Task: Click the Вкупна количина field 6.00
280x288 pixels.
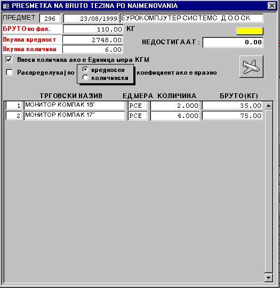Action: 93,50
